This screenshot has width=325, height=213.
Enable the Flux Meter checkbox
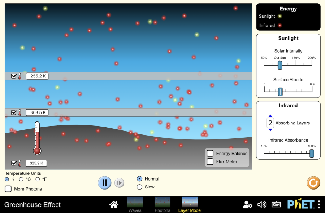point(210,161)
